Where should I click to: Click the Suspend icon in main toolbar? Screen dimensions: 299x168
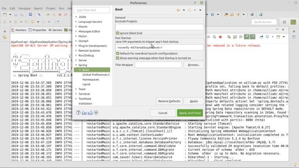coord(54,14)
